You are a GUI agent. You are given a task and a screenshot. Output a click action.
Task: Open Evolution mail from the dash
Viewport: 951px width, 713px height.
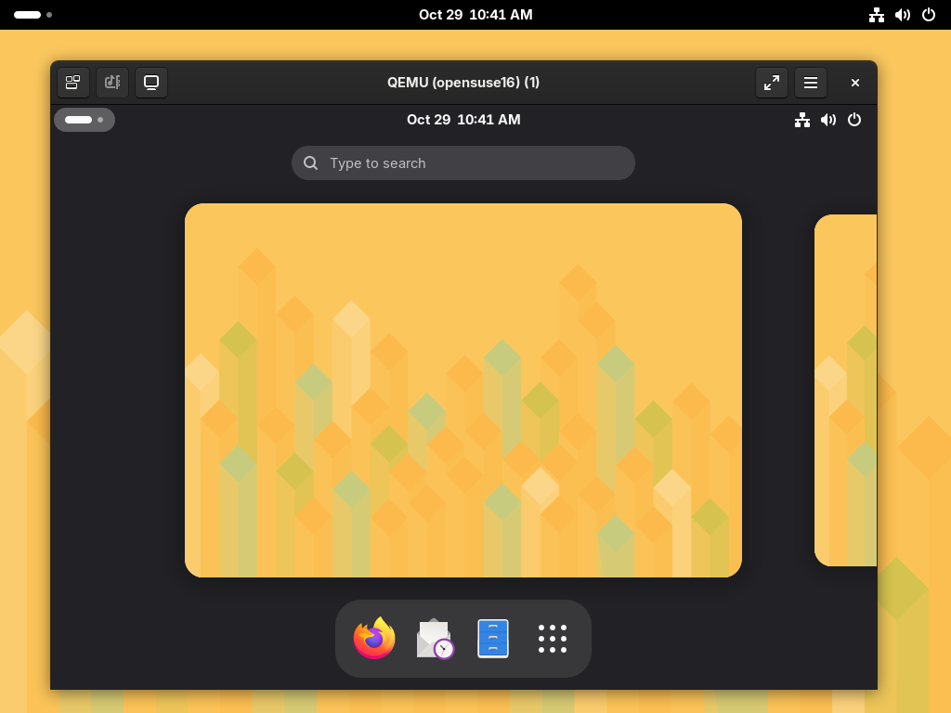tap(434, 639)
